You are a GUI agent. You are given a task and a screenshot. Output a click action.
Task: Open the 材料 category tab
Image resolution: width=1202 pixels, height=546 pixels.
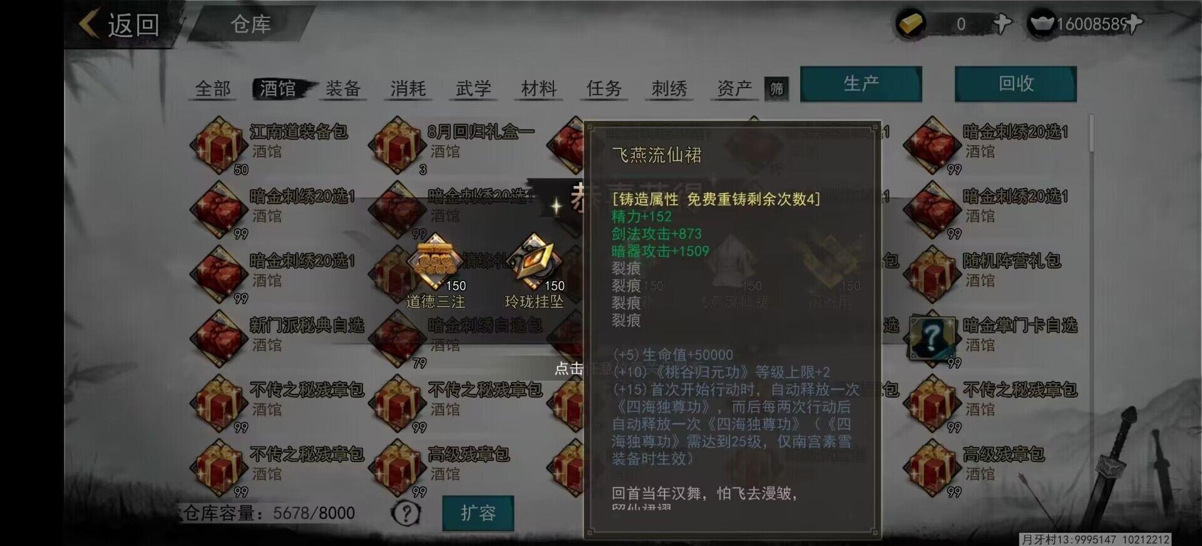(538, 89)
